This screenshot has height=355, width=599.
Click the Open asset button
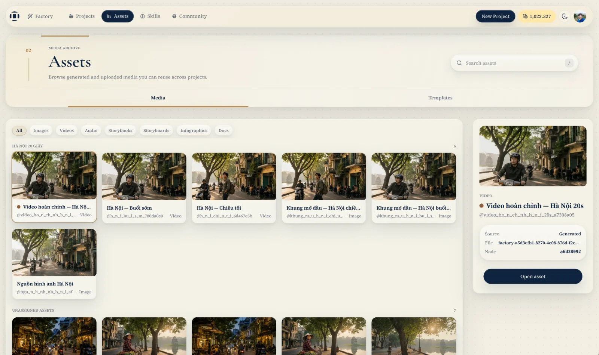(533, 277)
